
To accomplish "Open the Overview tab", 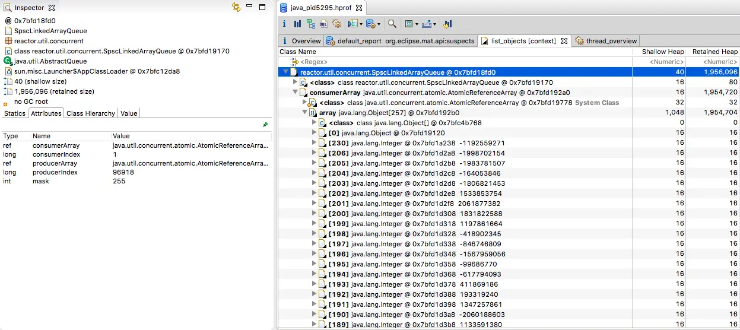I will [301, 41].
